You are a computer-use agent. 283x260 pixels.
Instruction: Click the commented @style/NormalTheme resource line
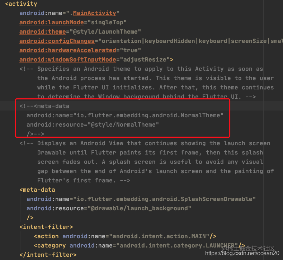(93, 125)
